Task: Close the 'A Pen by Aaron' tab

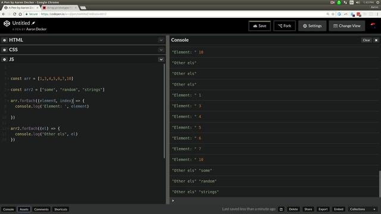Action: point(38,8)
